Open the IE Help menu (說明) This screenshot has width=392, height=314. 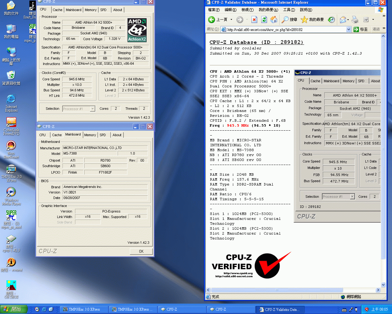pos(306,10)
